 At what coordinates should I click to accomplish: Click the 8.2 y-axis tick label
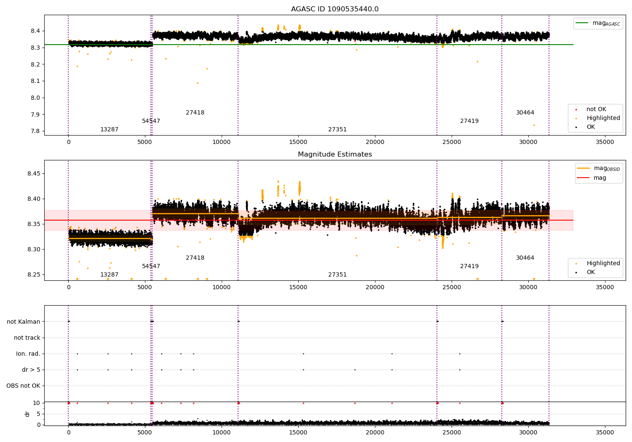[x=35, y=64]
